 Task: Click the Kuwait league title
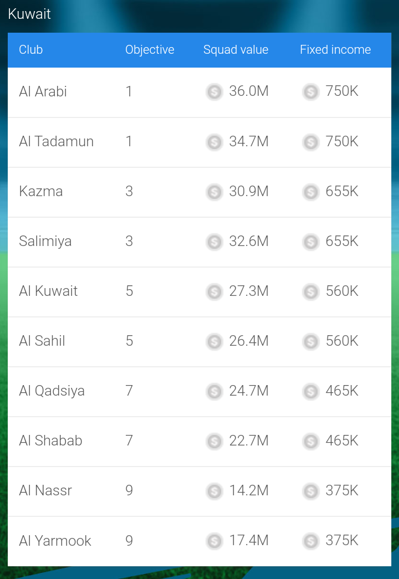29,14
